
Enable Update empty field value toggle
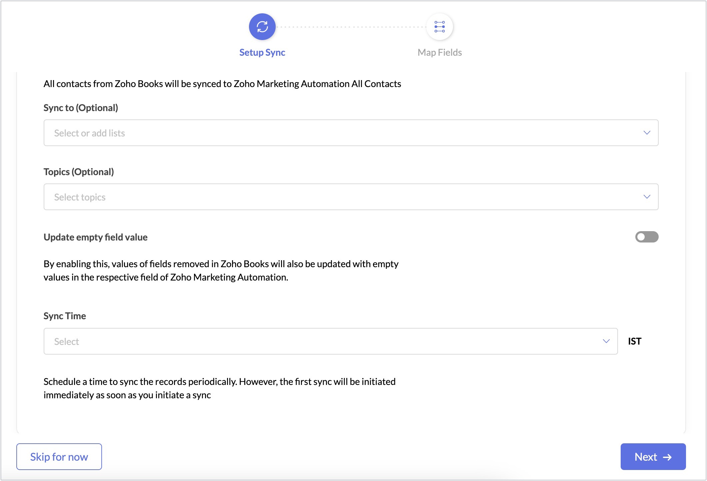point(647,237)
